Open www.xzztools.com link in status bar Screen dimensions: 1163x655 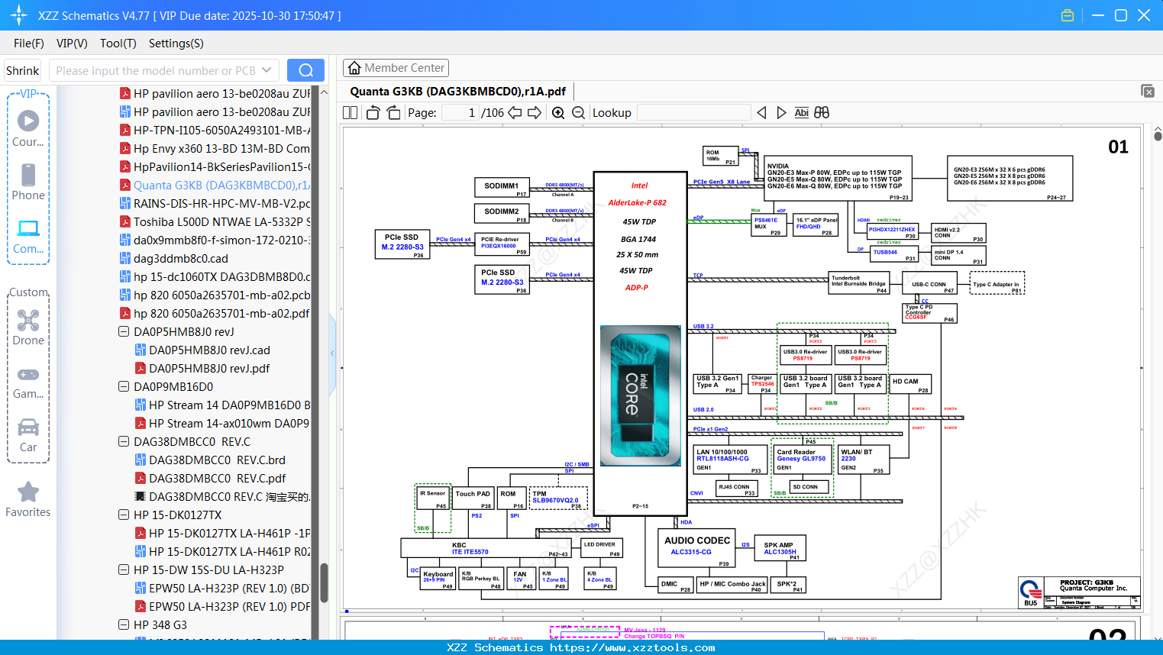coord(632,647)
